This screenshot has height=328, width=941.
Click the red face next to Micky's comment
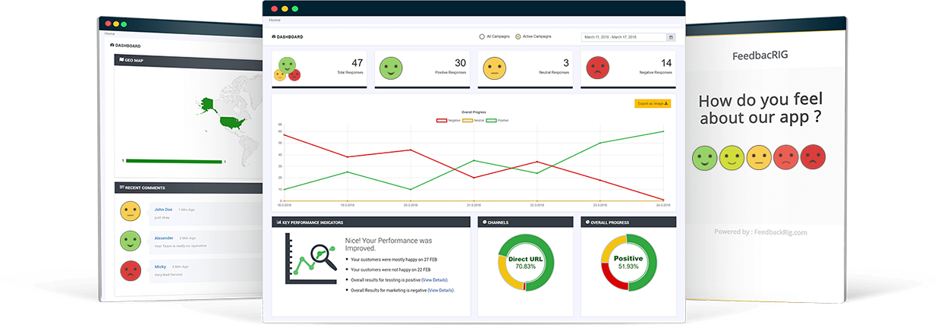[130, 270]
